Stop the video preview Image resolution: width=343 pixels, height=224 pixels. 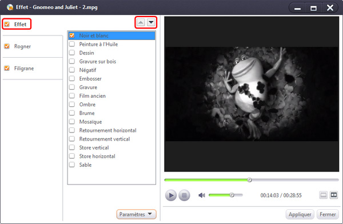[x=184, y=195]
